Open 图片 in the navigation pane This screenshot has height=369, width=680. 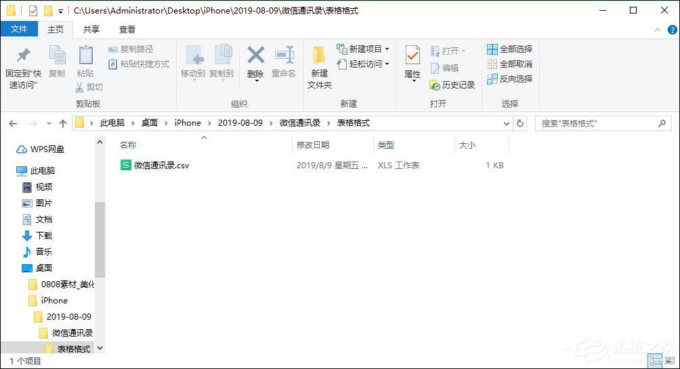(37, 203)
